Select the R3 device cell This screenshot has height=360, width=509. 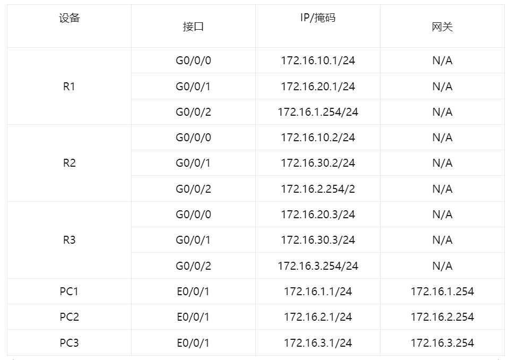[x=69, y=240]
